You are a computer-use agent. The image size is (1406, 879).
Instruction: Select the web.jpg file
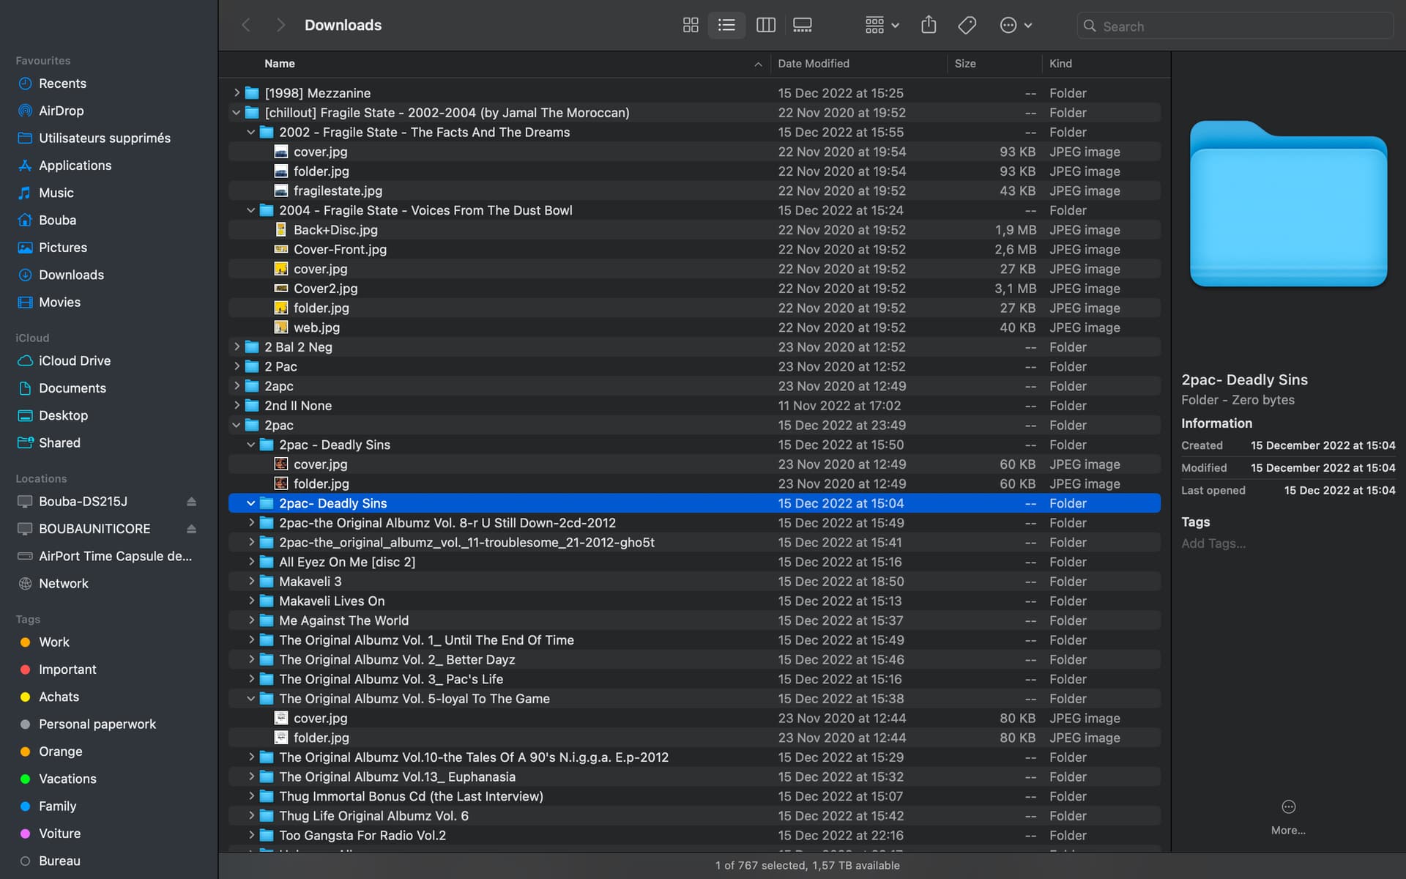click(694, 327)
